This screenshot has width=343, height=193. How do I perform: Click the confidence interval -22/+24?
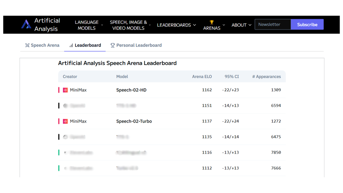pyautogui.click(x=230, y=121)
